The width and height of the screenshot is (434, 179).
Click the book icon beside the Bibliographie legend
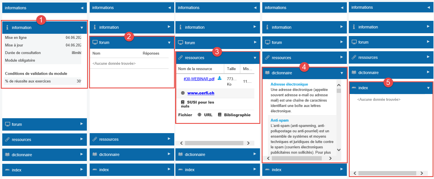pyautogui.click(x=220, y=115)
